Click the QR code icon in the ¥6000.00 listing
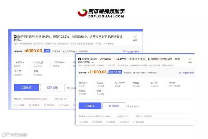This screenshot has width=208, height=139. (x=124, y=51)
